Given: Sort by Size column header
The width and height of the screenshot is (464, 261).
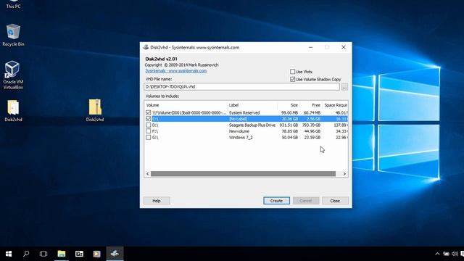Looking at the screenshot, I should [x=289, y=105].
